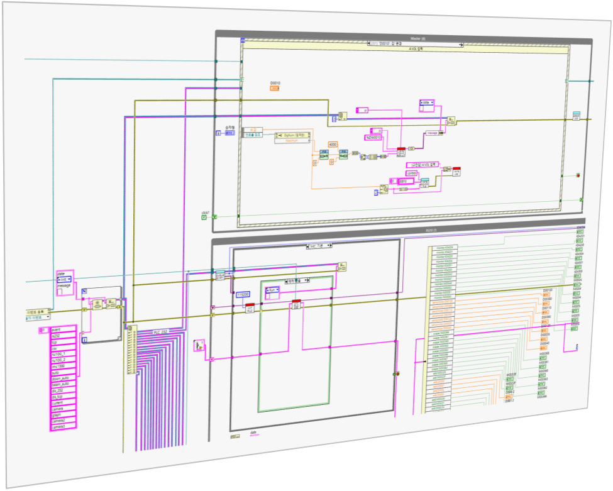Select the For Loop N count terminal

(84, 291)
